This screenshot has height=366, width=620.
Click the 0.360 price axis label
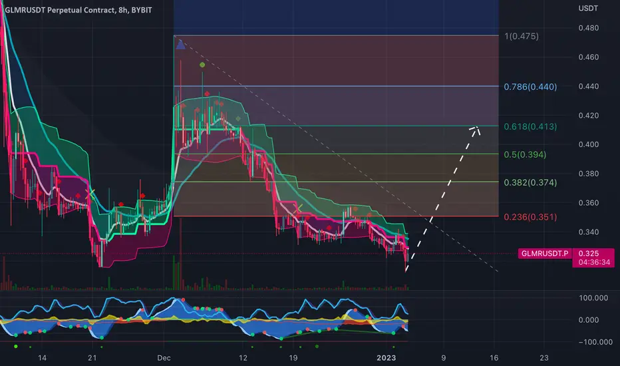pos(588,203)
